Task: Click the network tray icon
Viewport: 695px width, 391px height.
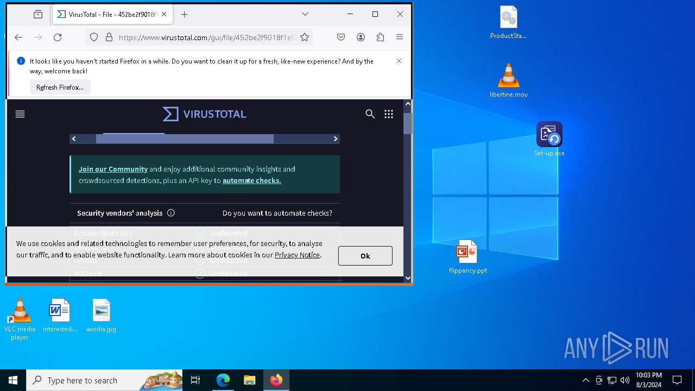Action: click(x=612, y=380)
